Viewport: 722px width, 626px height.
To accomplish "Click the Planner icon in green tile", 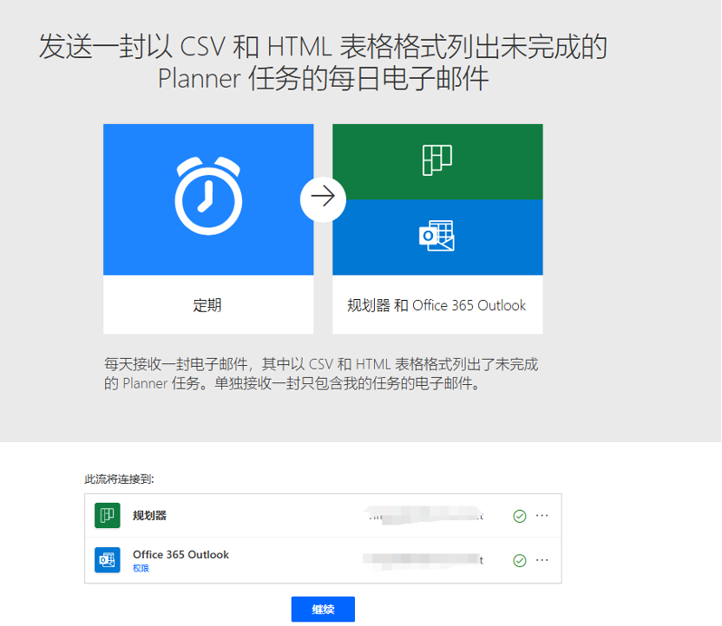I will point(437,160).
